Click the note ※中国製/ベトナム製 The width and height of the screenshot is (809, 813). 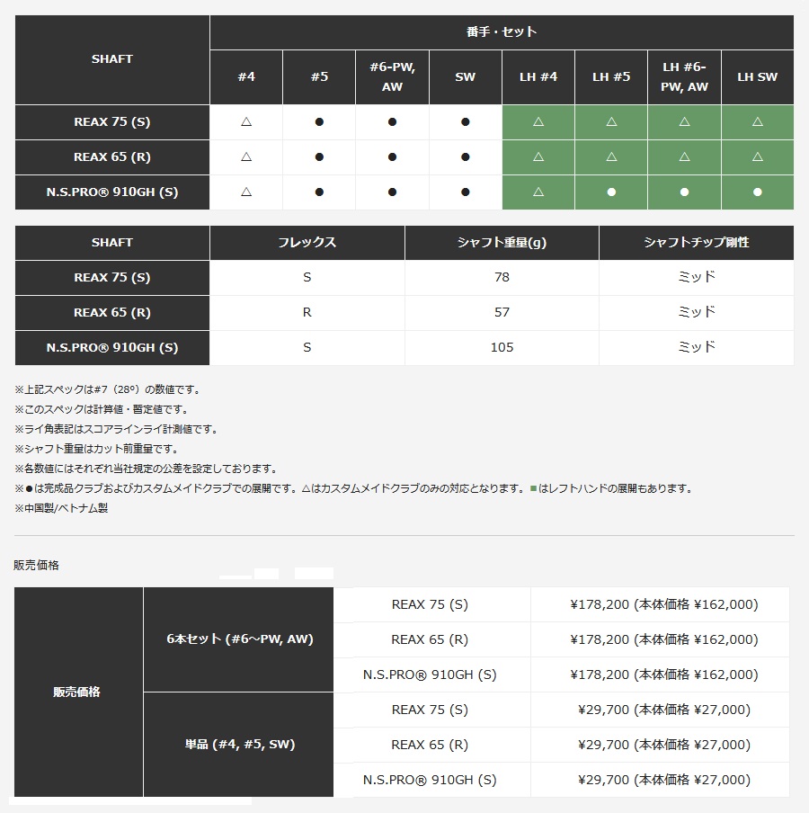(x=61, y=508)
